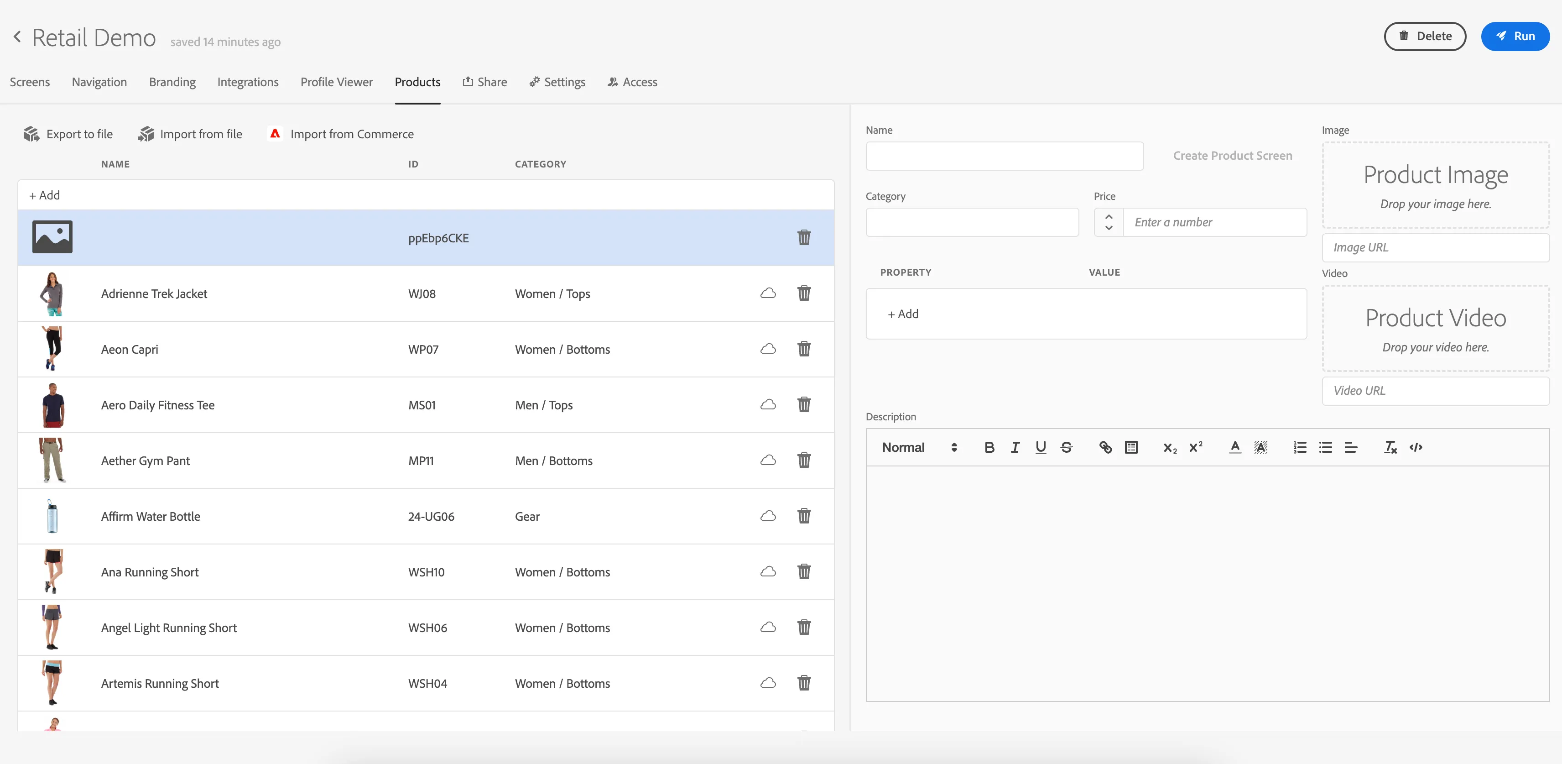Open text background color picker
The width and height of the screenshot is (1562, 764).
coord(1260,447)
